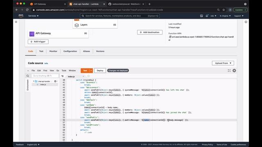Select index.js in the file tree
Image resolution: width=262 pixels, height=147 pixels.
[x=43, y=85]
